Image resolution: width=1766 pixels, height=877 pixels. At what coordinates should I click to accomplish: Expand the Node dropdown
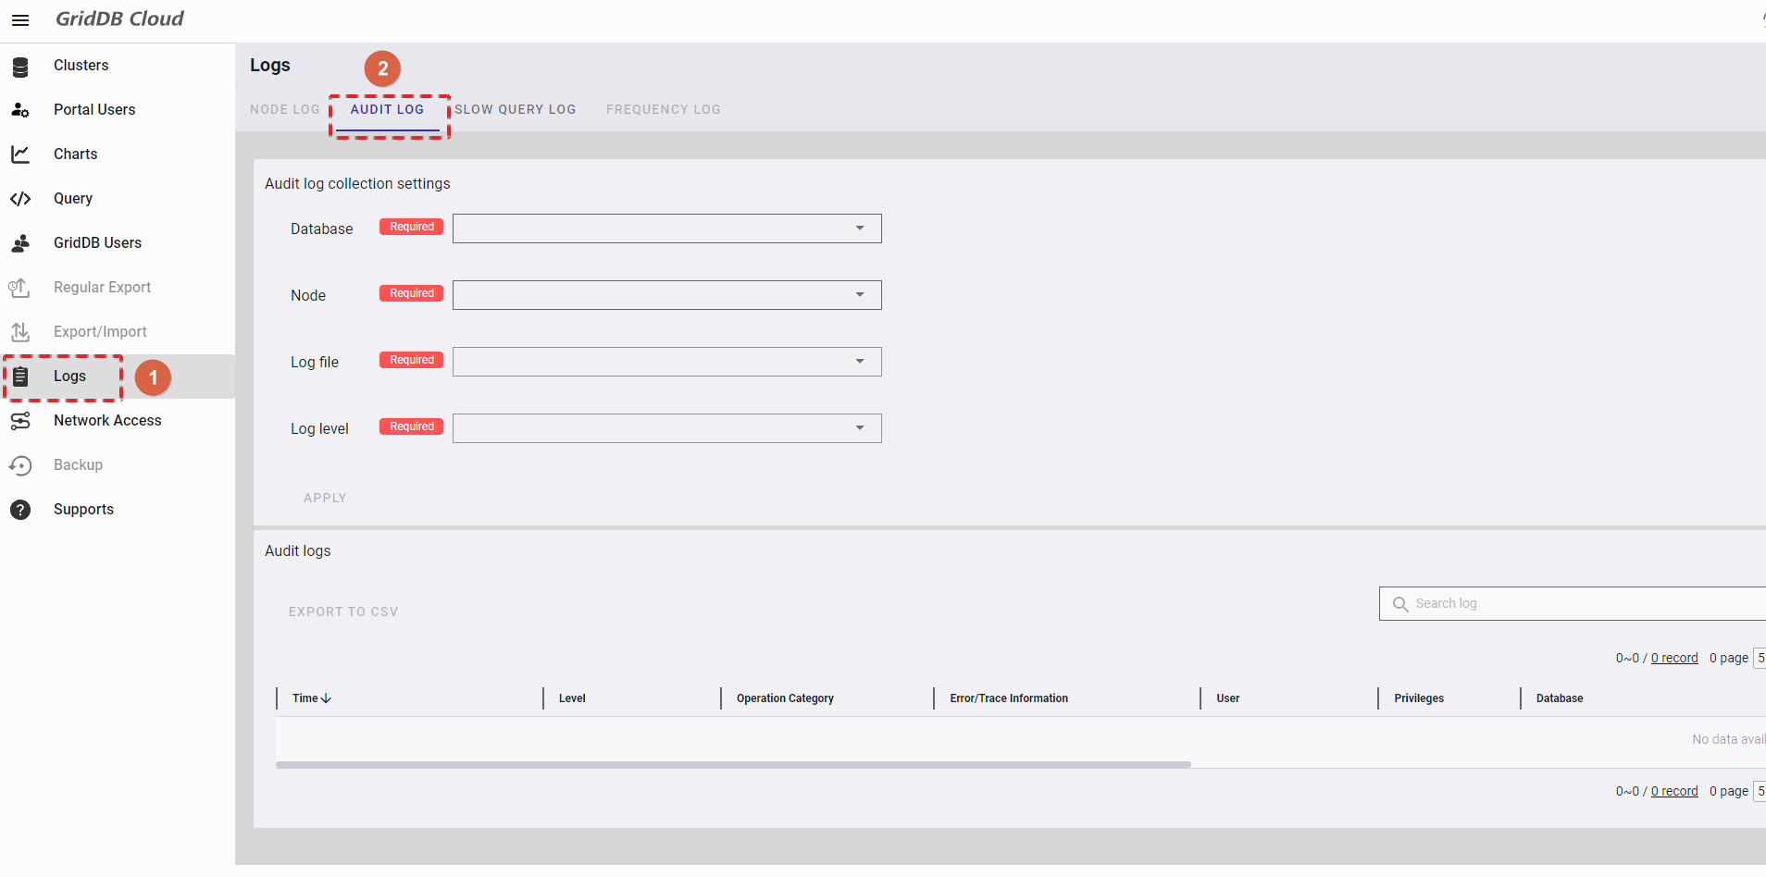(x=666, y=295)
